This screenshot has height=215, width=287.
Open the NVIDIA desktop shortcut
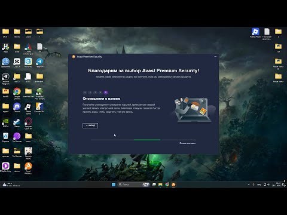pyautogui.click(x=5, y=122)
